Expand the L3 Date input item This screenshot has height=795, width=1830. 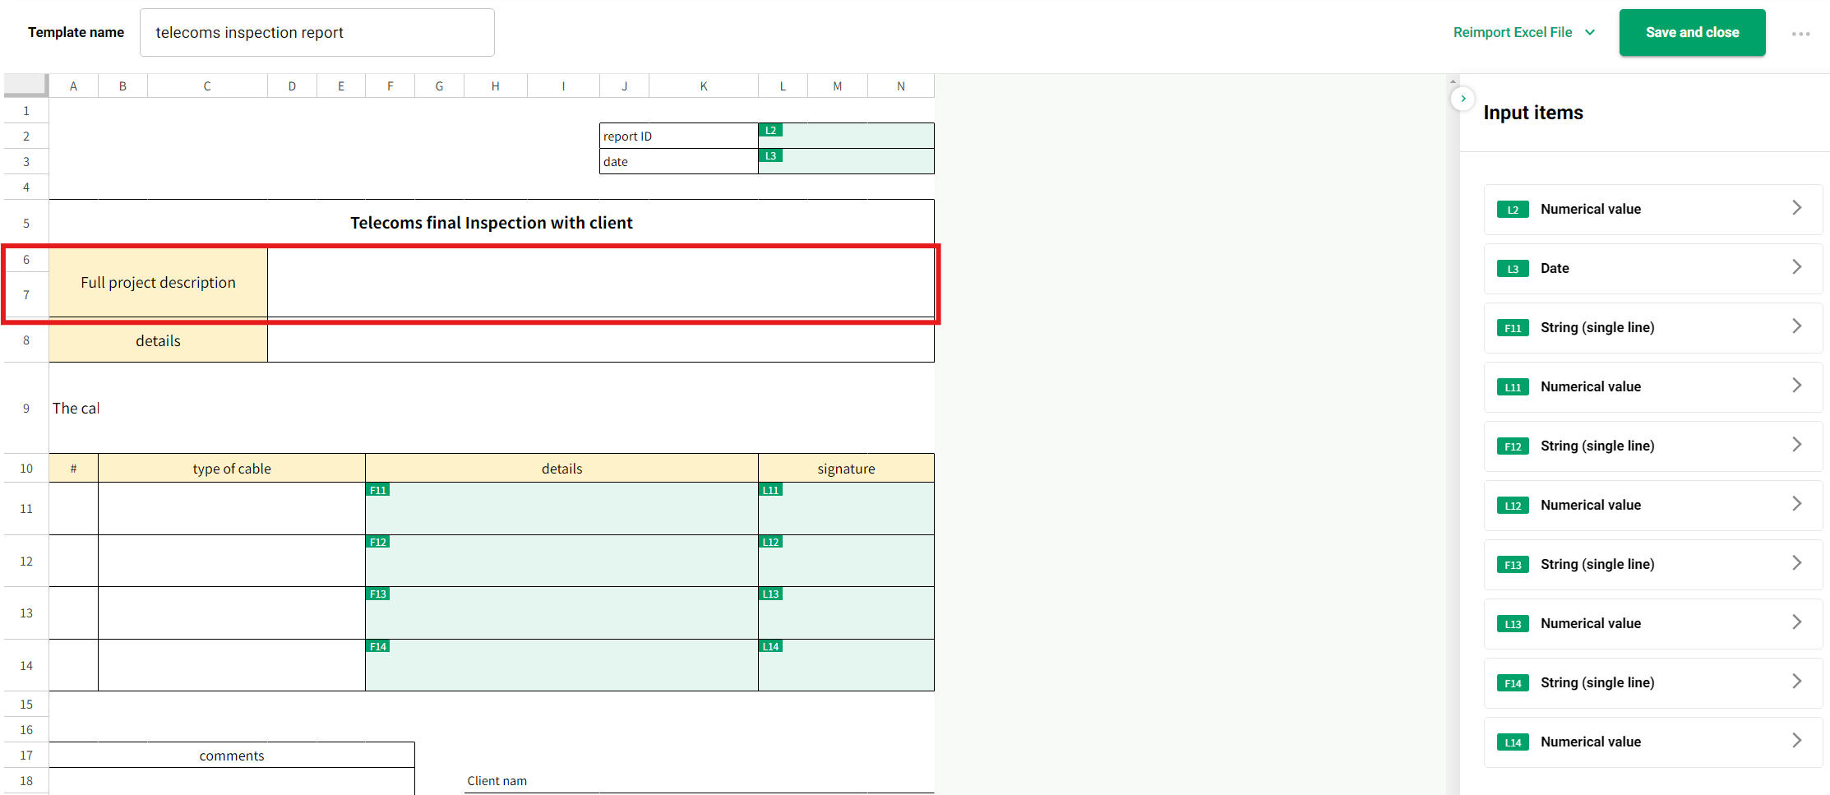1652,268
